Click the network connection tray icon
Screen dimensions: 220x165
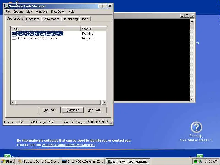[x=200, y=161]
